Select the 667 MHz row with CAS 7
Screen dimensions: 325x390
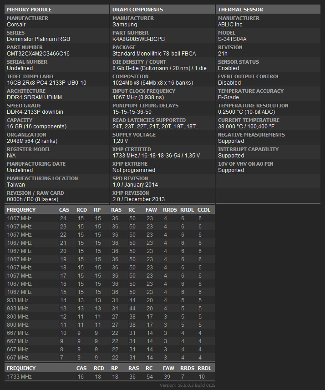110,357
